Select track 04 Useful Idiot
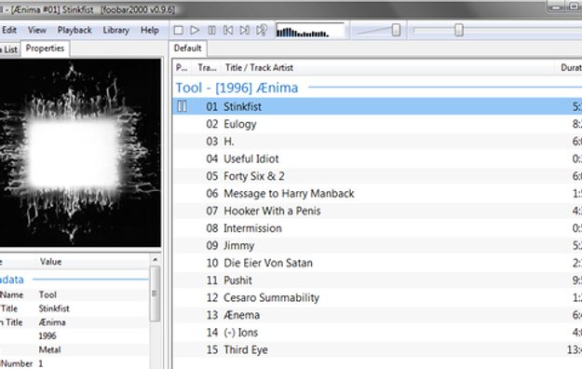Viewport: 582px width, 369px height. [x=377, y=159]
